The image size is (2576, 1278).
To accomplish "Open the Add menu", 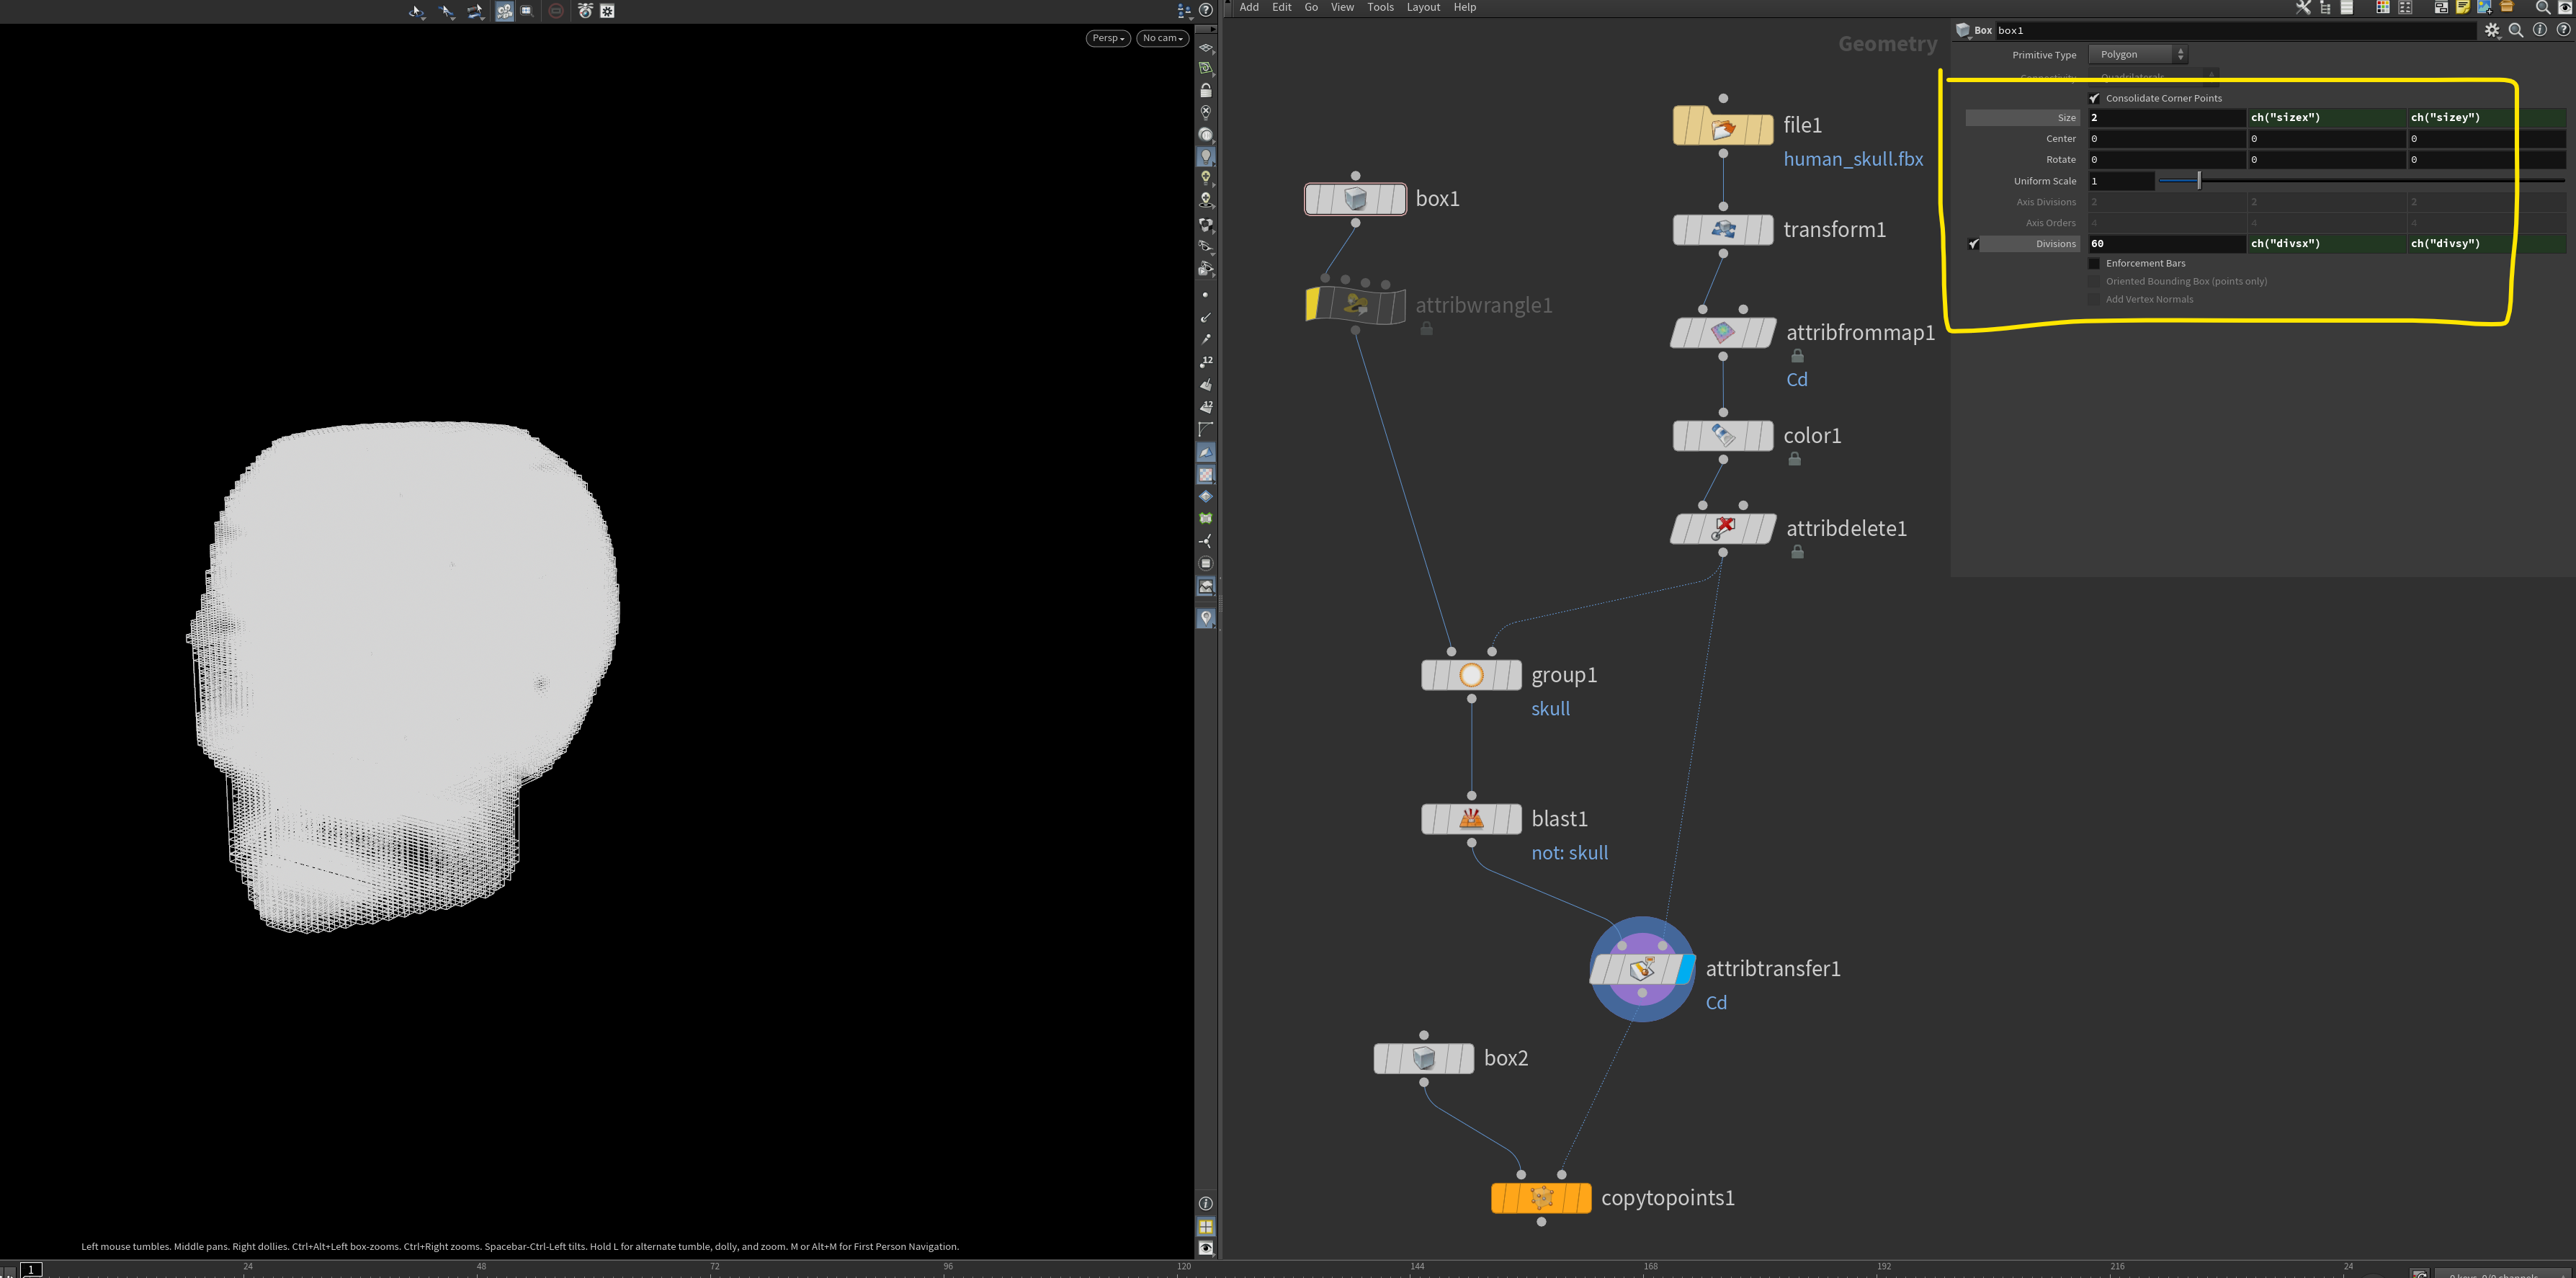I will pos(1249,7).
